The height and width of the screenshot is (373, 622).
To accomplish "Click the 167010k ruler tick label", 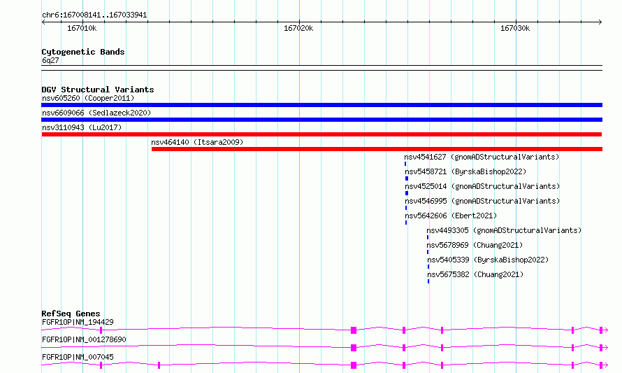I will point(82,28).
